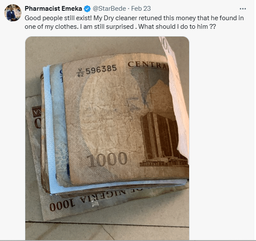Image resolution: width=256 pixels, height=241 pixels.
Task: Click the tile floor below the money stack
Action: point(107,231)
